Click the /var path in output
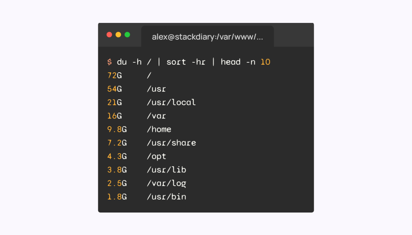This screenshot has height=235, width=412. click(x=157, y=116)
